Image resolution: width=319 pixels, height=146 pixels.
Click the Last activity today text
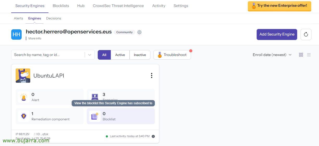coord(130,136)
